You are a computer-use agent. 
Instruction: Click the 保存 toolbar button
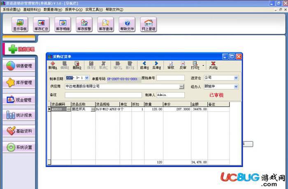pos(91,65)
